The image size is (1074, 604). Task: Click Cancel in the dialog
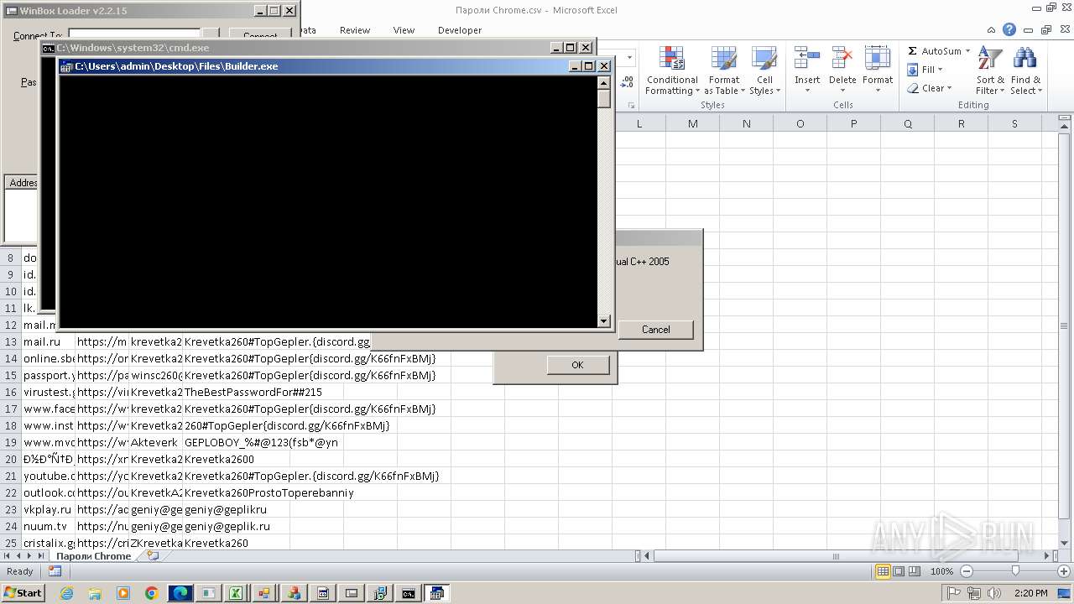(x=655, y=330)
